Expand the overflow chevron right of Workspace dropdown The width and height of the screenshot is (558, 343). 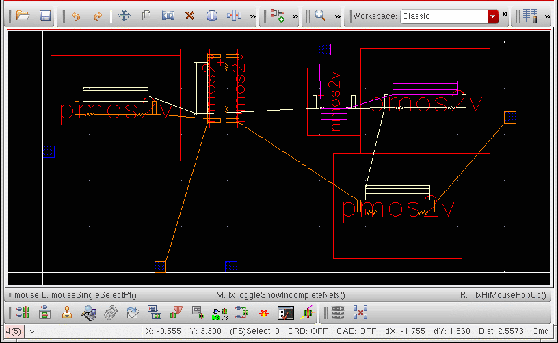[x=505, y=15]
